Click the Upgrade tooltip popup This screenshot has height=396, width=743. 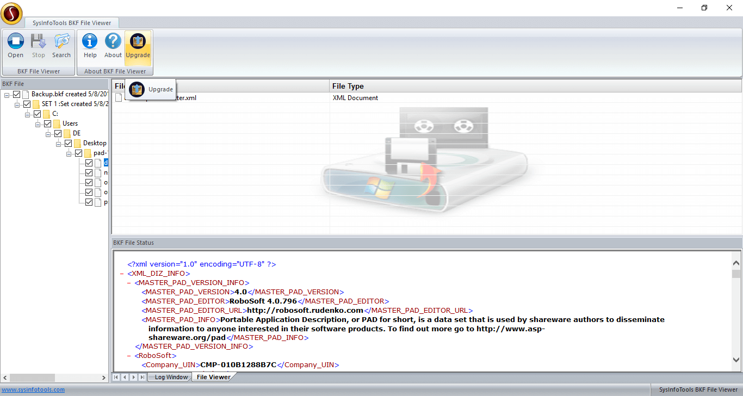pyautogui.click(x=151, y=89)
